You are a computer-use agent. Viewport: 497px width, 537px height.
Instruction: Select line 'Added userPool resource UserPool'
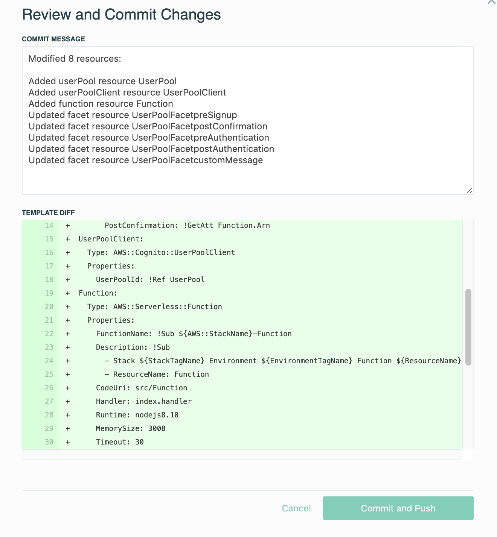[x=103, y=81]
